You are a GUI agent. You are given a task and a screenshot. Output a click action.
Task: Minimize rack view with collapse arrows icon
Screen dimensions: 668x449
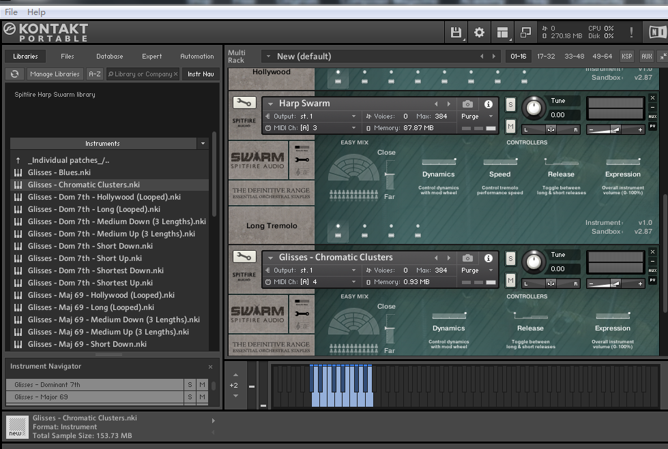663,56
